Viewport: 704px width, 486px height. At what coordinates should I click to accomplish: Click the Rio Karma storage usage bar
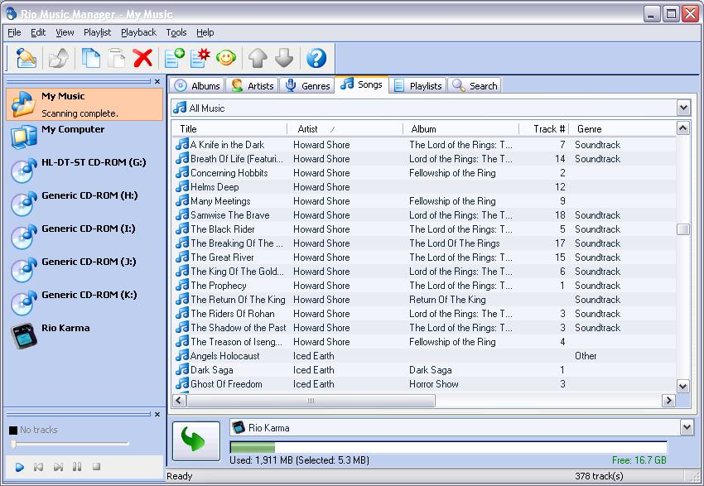[x=448, y=447]
